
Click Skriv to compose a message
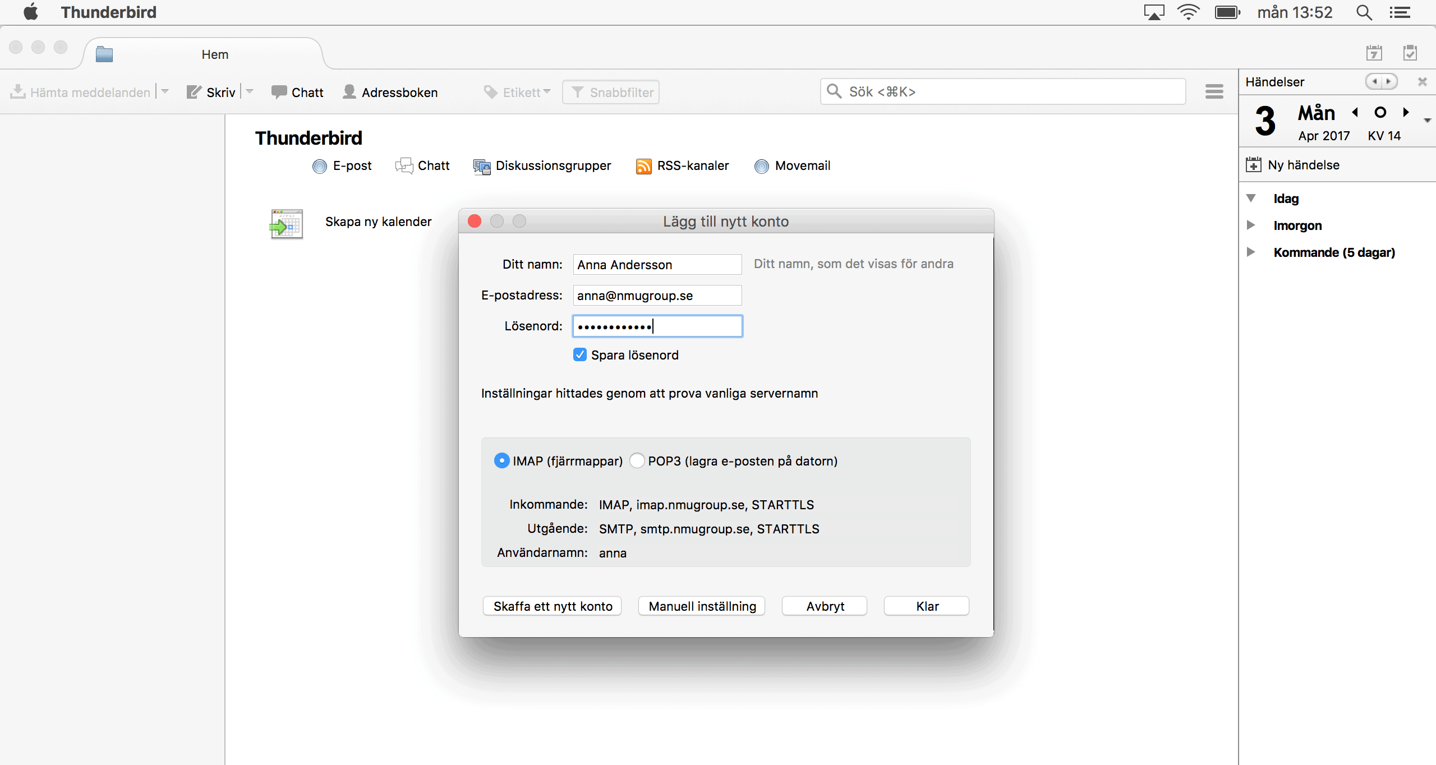pyautogui.click(x=211, y=92)
